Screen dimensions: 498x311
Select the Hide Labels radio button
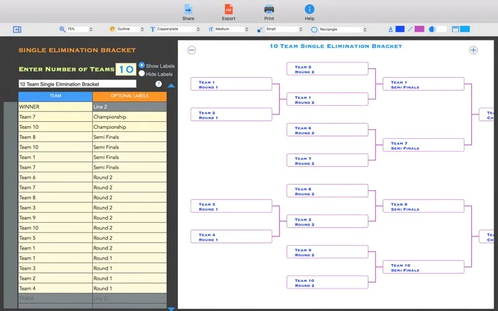142,73
